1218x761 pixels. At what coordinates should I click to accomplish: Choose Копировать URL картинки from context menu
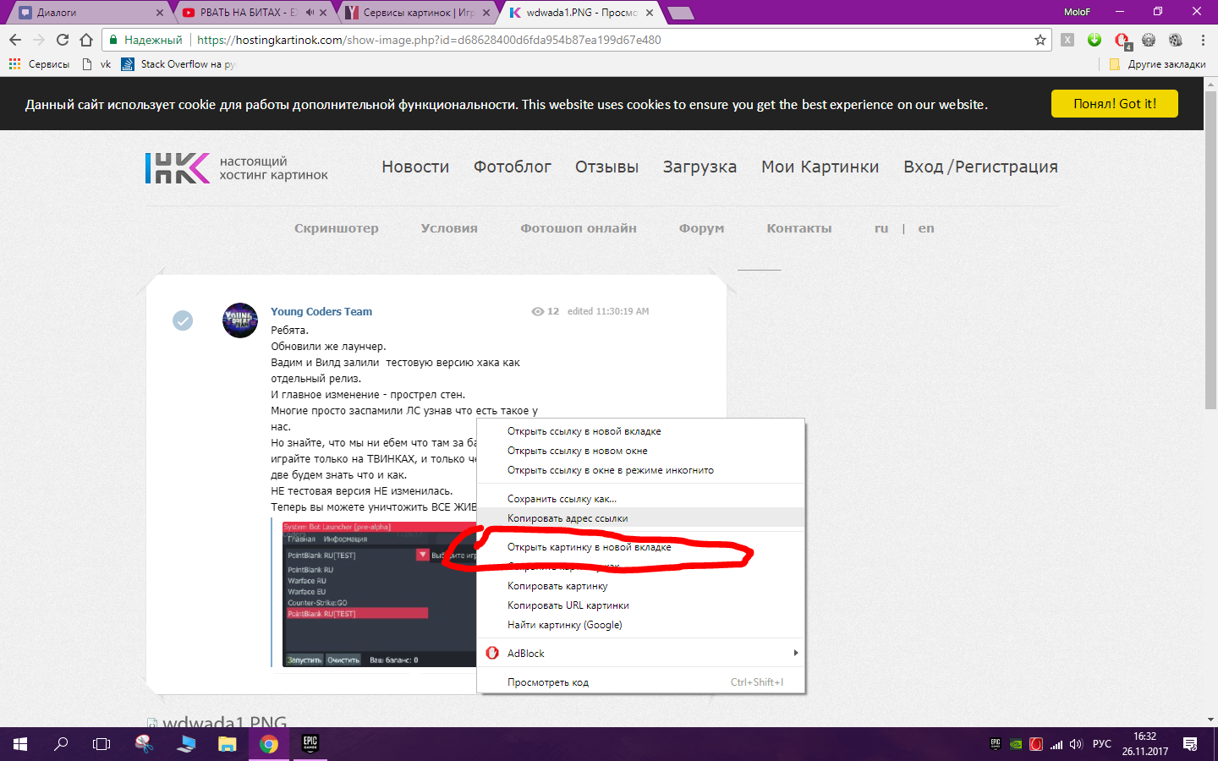click(x=568, y=605)
